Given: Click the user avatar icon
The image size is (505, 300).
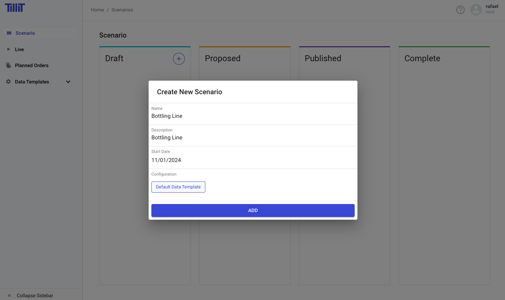Looking at the screenshot, I should pos(476,10).
